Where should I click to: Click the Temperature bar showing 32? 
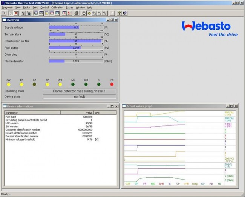click(x=76, y=34)
